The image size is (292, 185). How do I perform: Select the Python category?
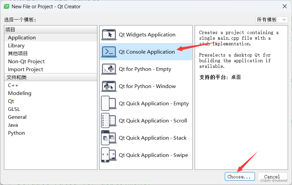pos(50,133)
